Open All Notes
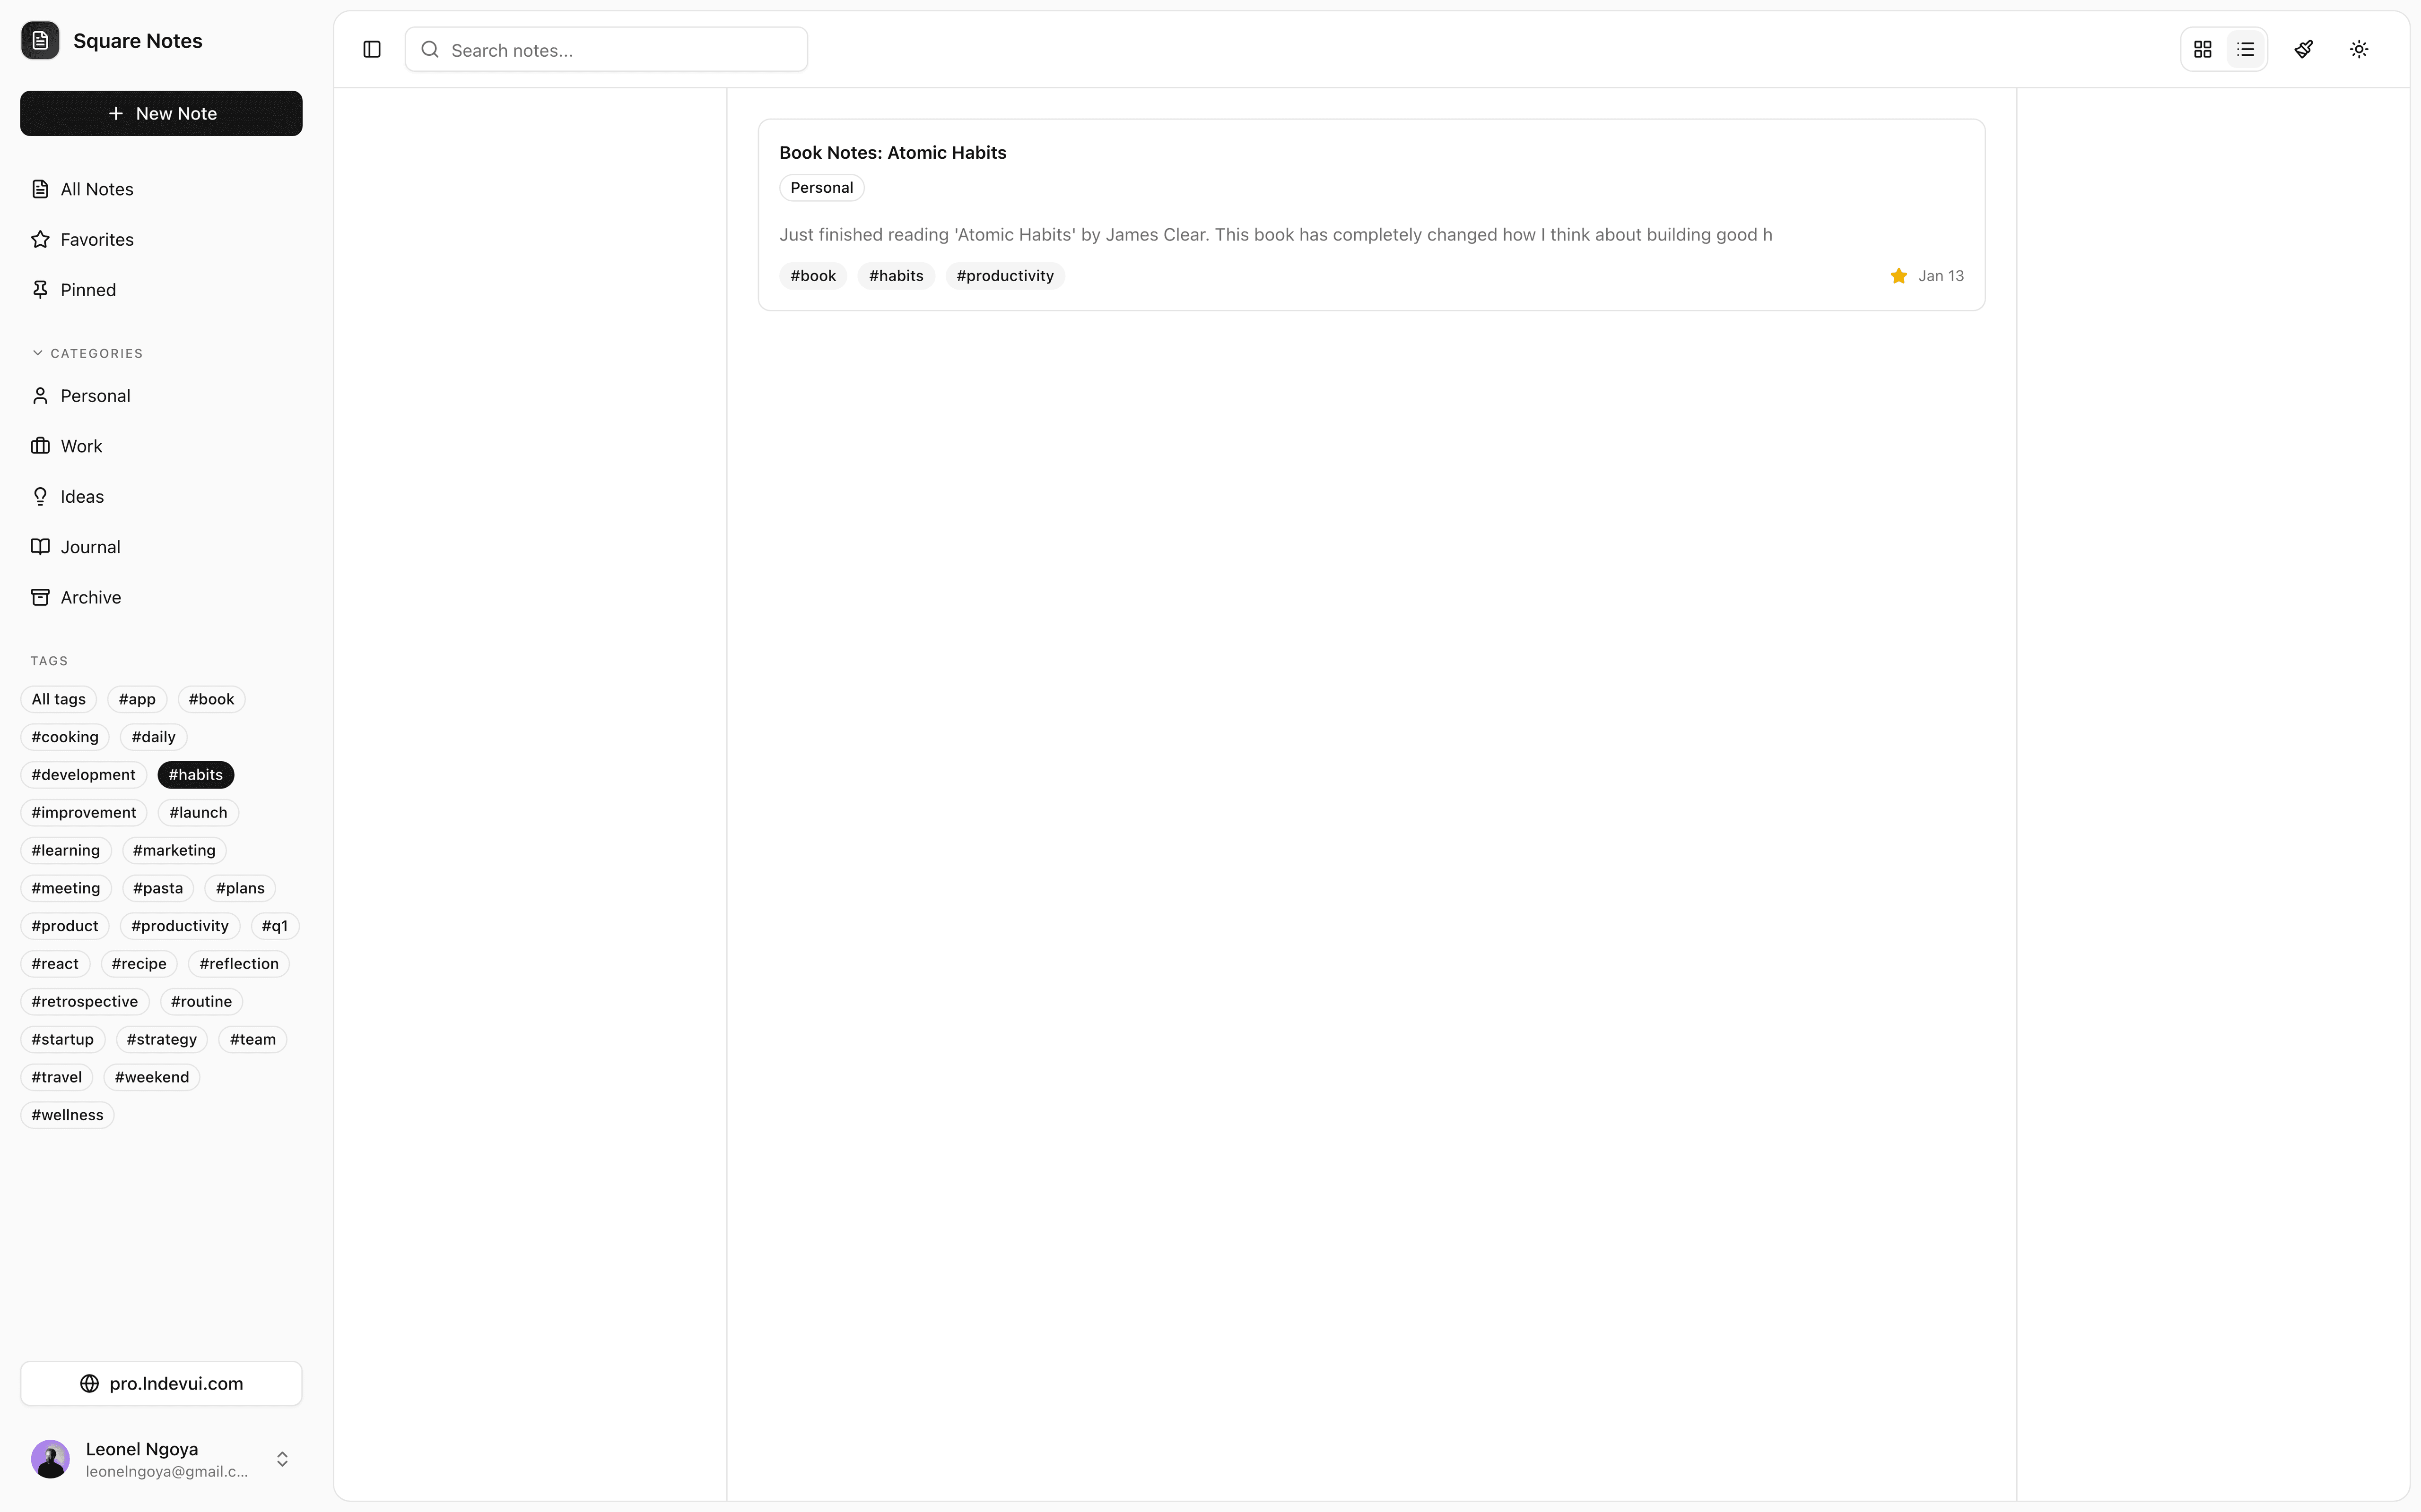The height and width of the screenshot is (1512, 2421). (x=161, y=189)
